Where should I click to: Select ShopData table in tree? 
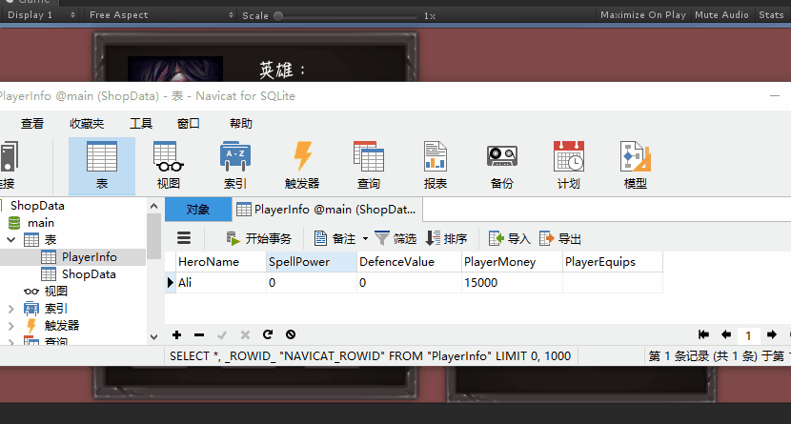[x=89, y=274]
